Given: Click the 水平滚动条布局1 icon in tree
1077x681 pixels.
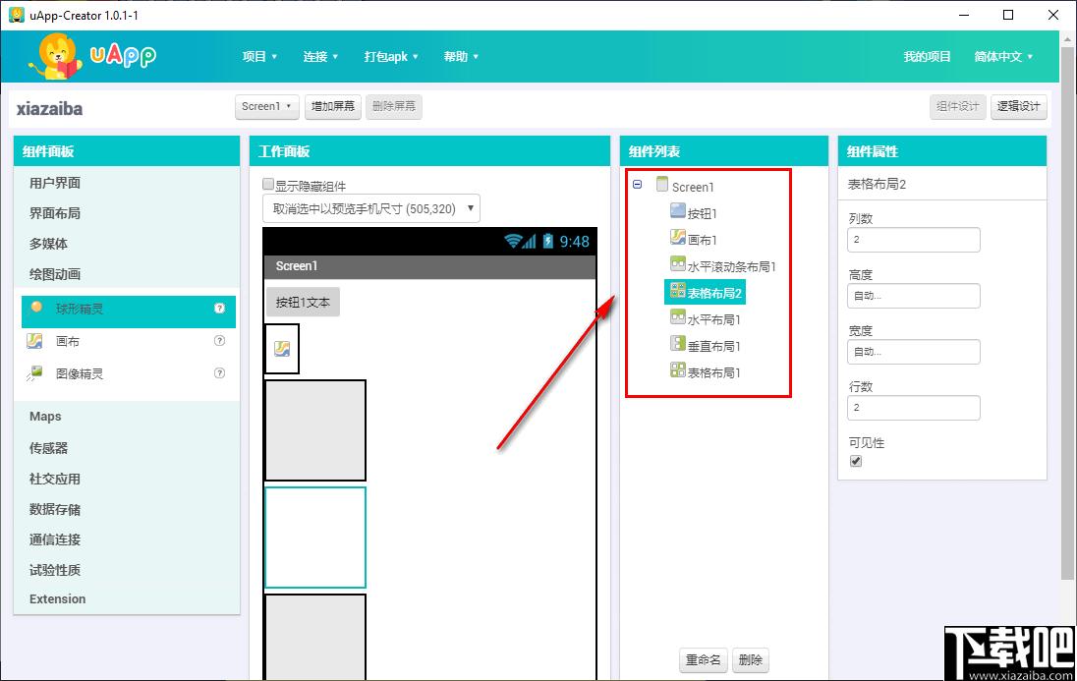Looking at the screenshot, I should click(678, 264).
